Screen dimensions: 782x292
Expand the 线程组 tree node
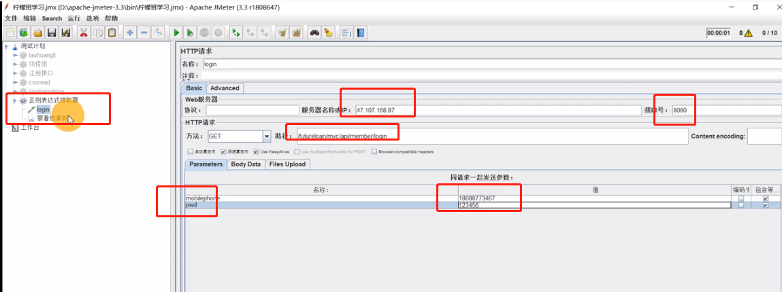[x=15, y=64]
